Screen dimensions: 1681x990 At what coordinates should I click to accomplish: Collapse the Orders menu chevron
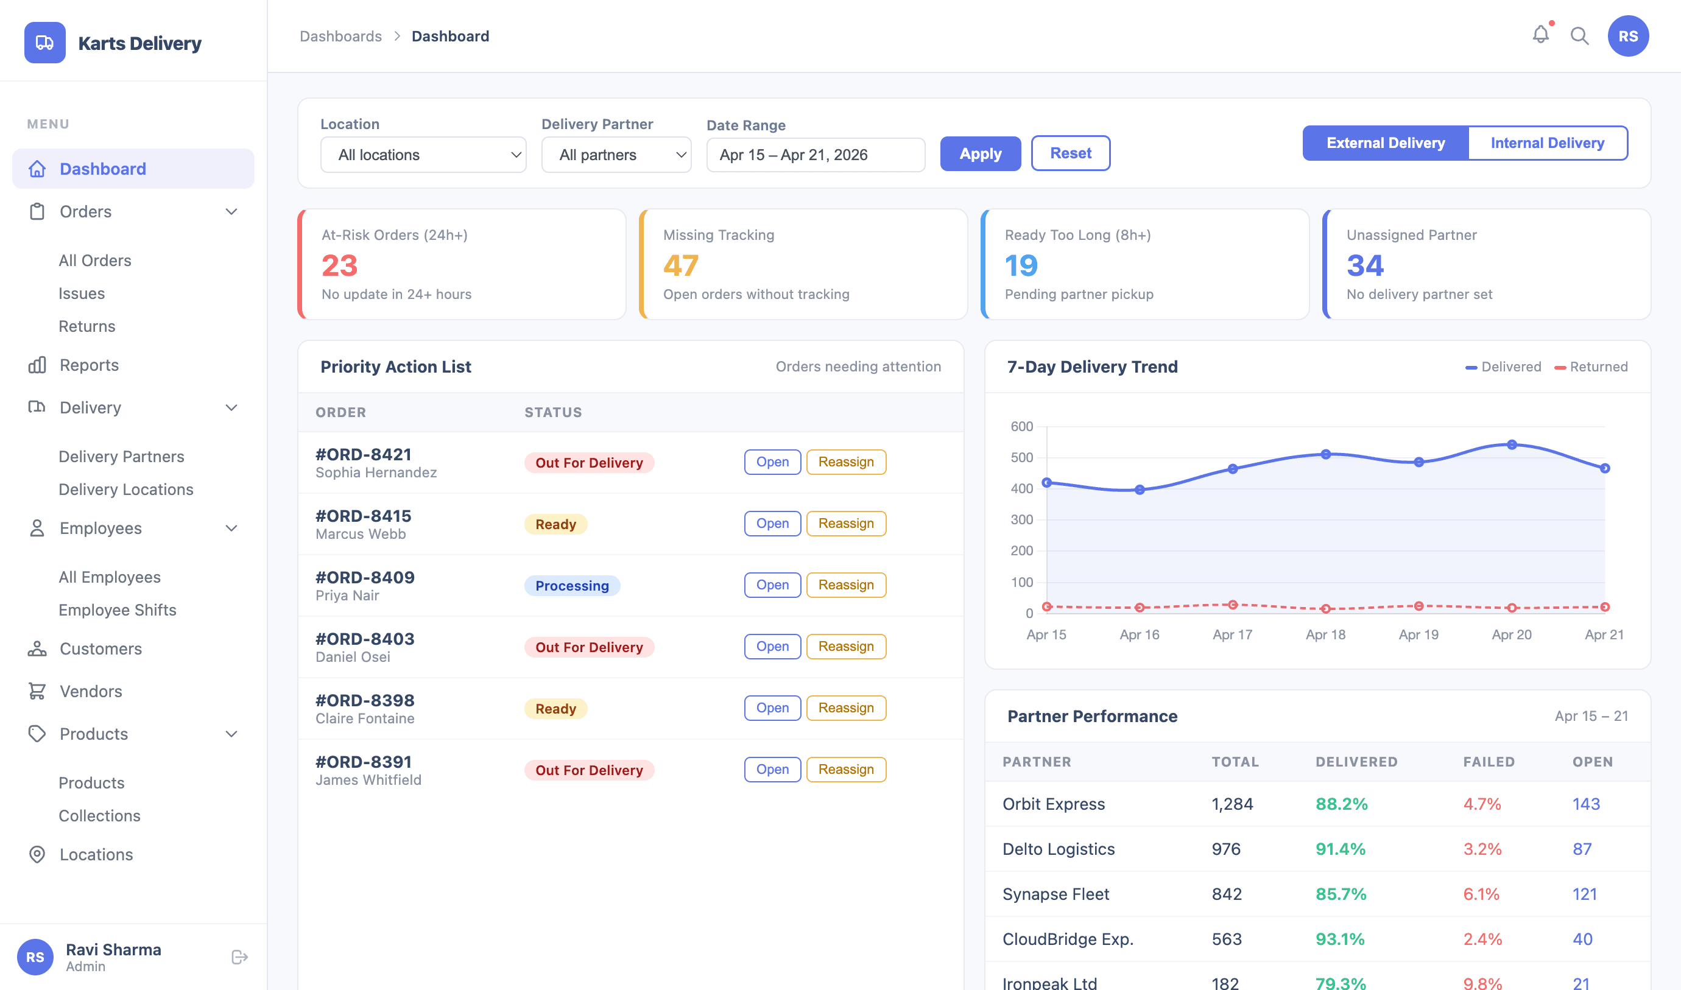[x=231, y=211]
